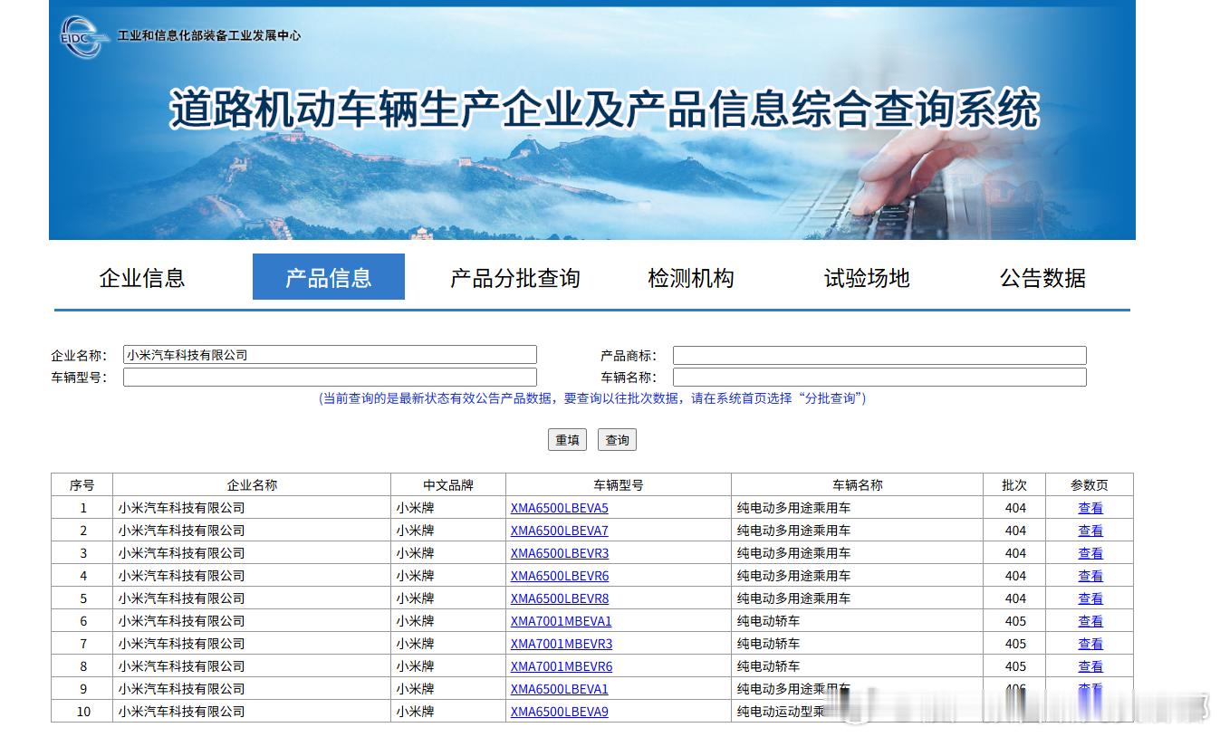Open the XMA6500LBEVA7 model link

coord(560,531)
